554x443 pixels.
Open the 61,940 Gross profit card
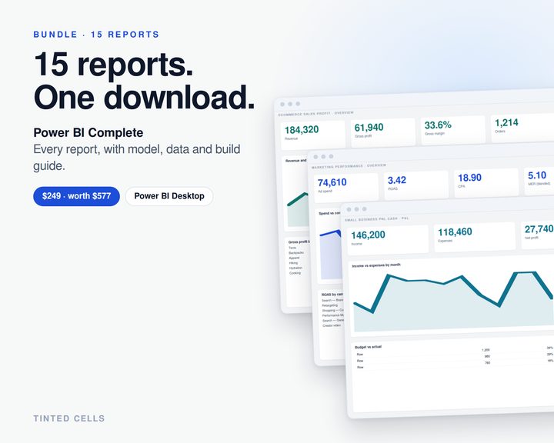(382, 132)
